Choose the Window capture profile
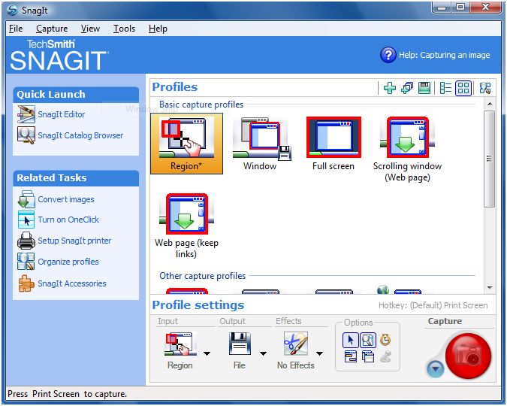The width and height of the screenshot is (507, 406). (x=260, y=144)
